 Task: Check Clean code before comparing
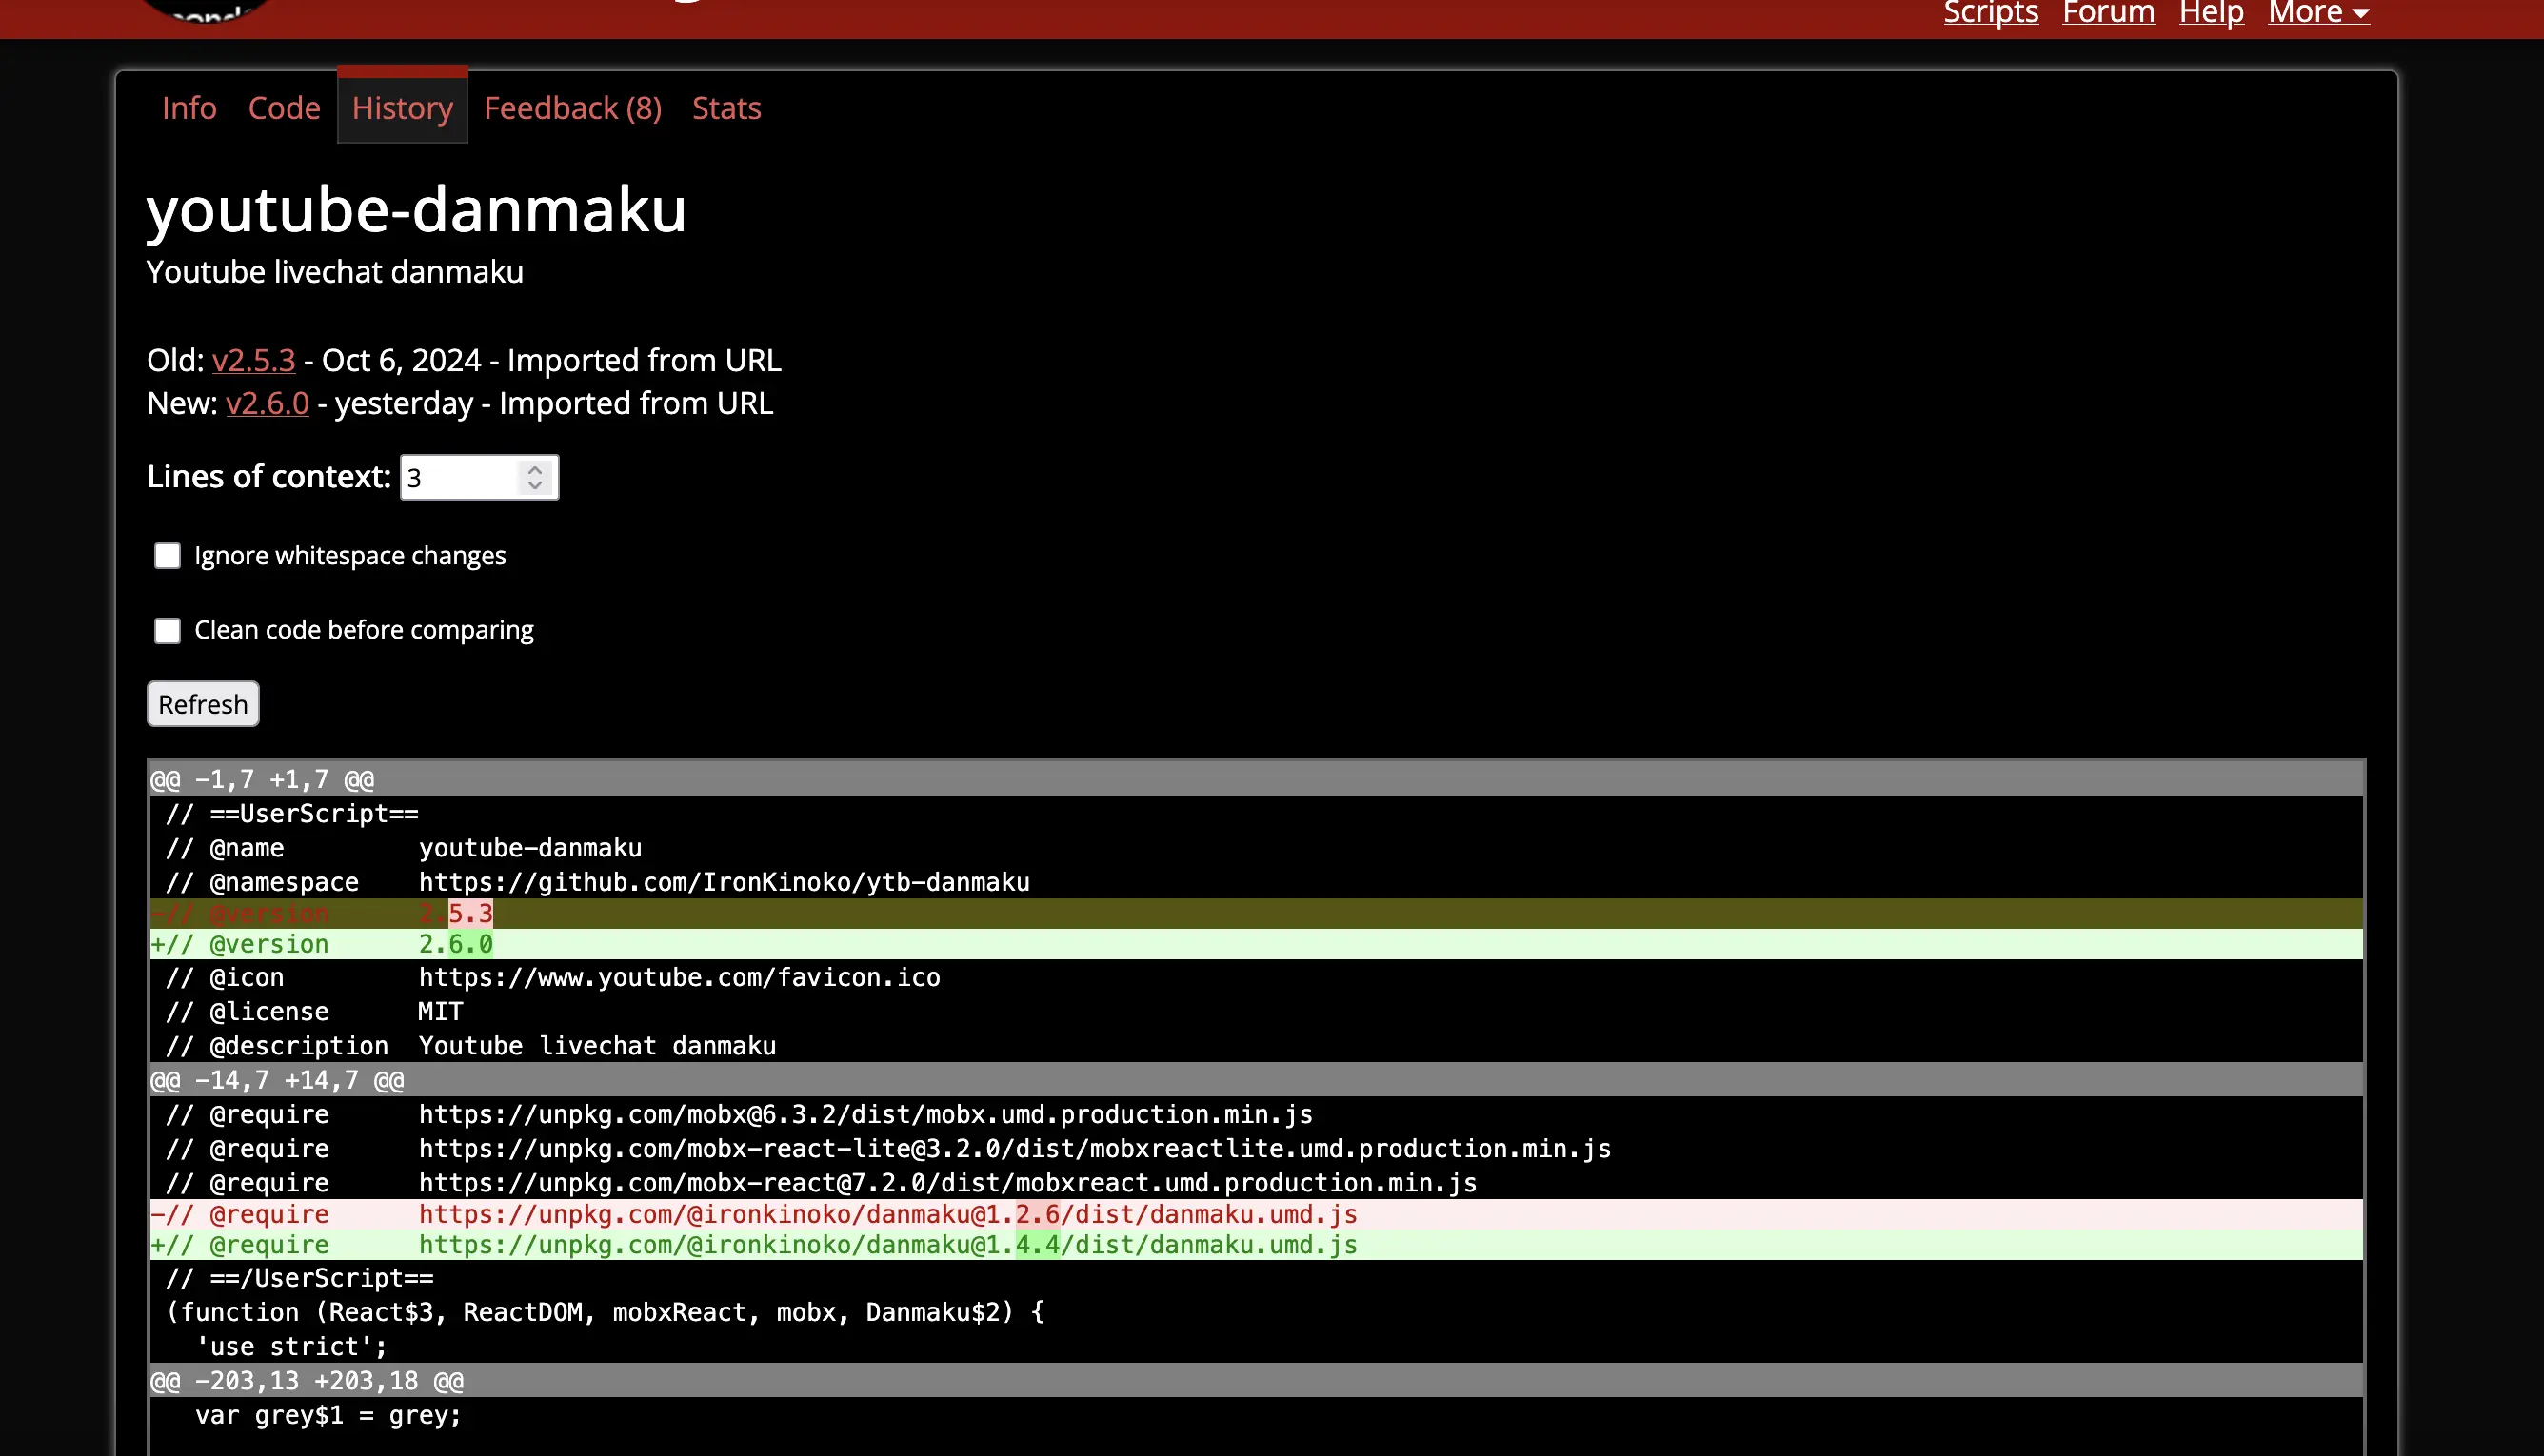(x=167, y=631)
